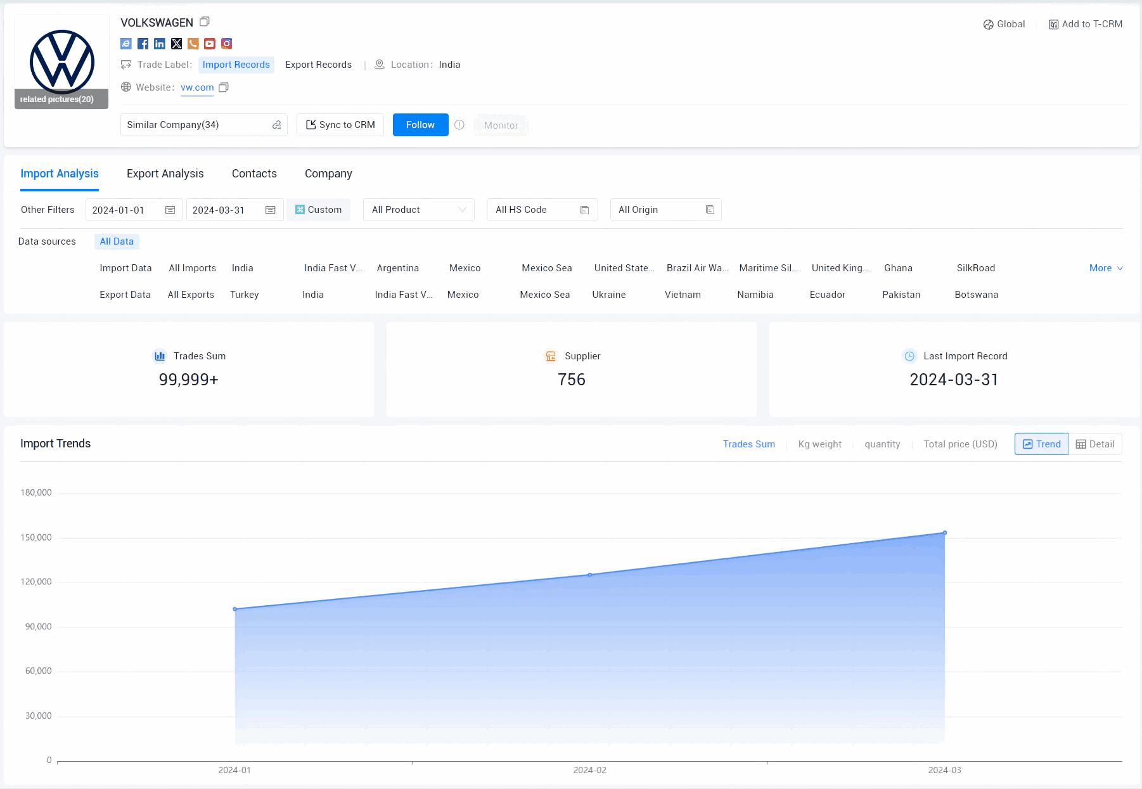Select All Exports source
The width and height of the screenshot is (1142, 789).
[191, 295]
